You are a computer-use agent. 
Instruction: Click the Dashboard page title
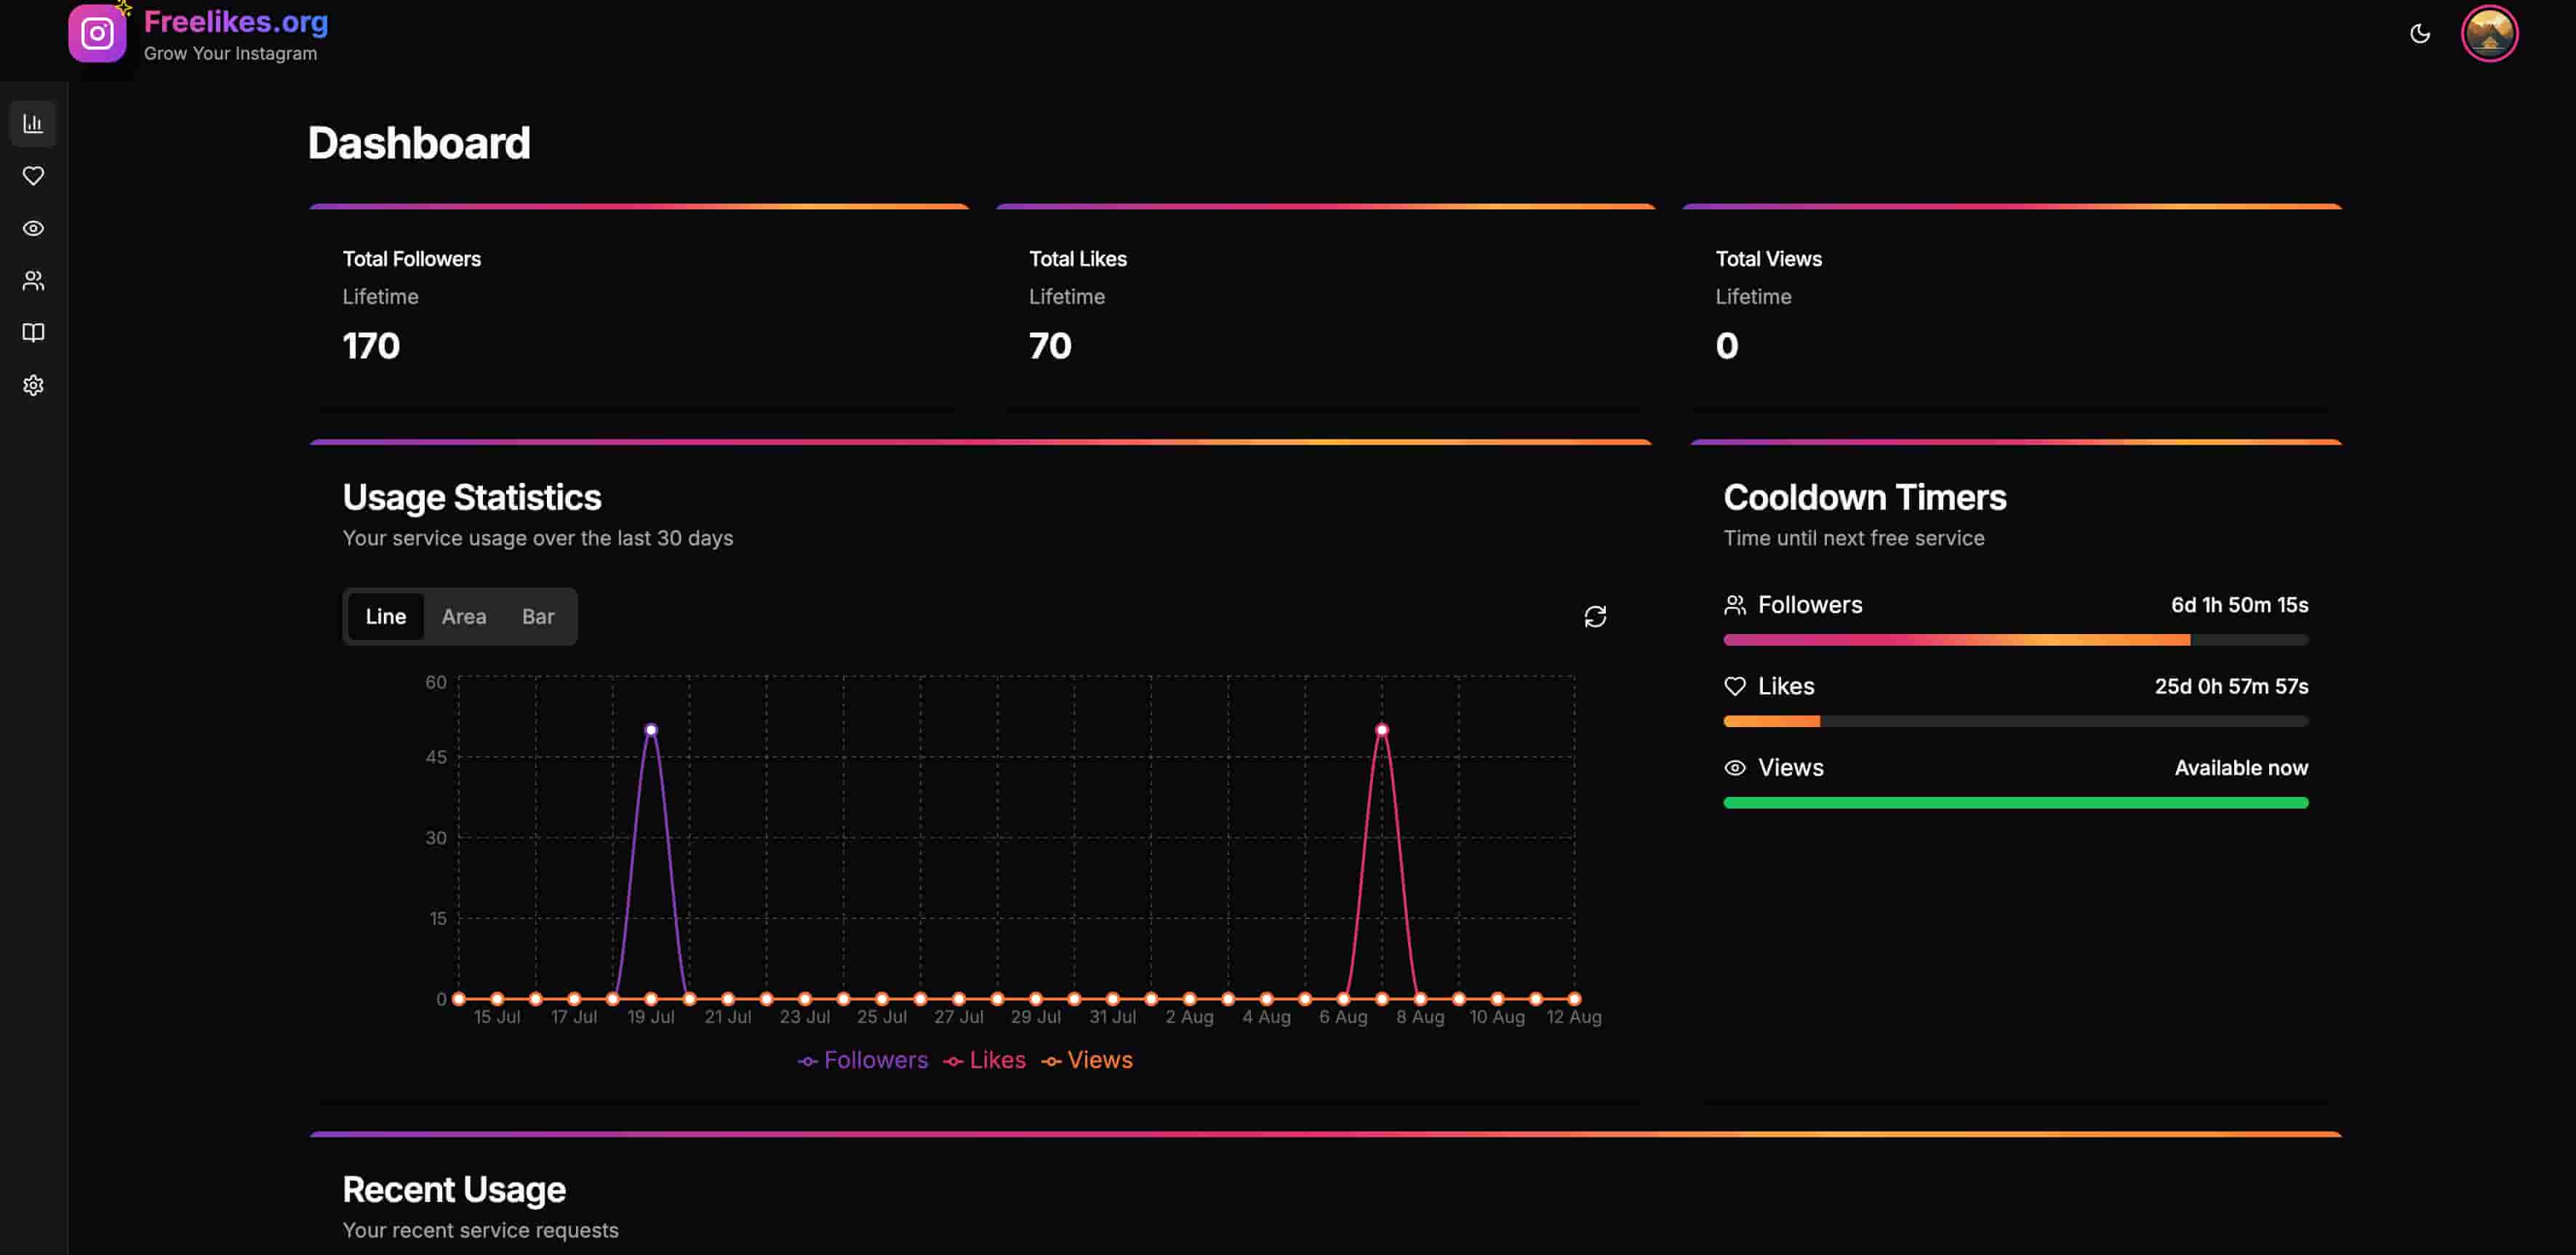419,143
